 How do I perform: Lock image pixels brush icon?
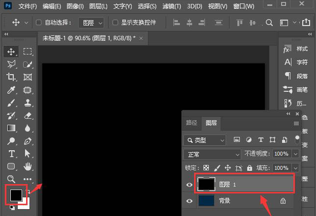coord(217,168)
